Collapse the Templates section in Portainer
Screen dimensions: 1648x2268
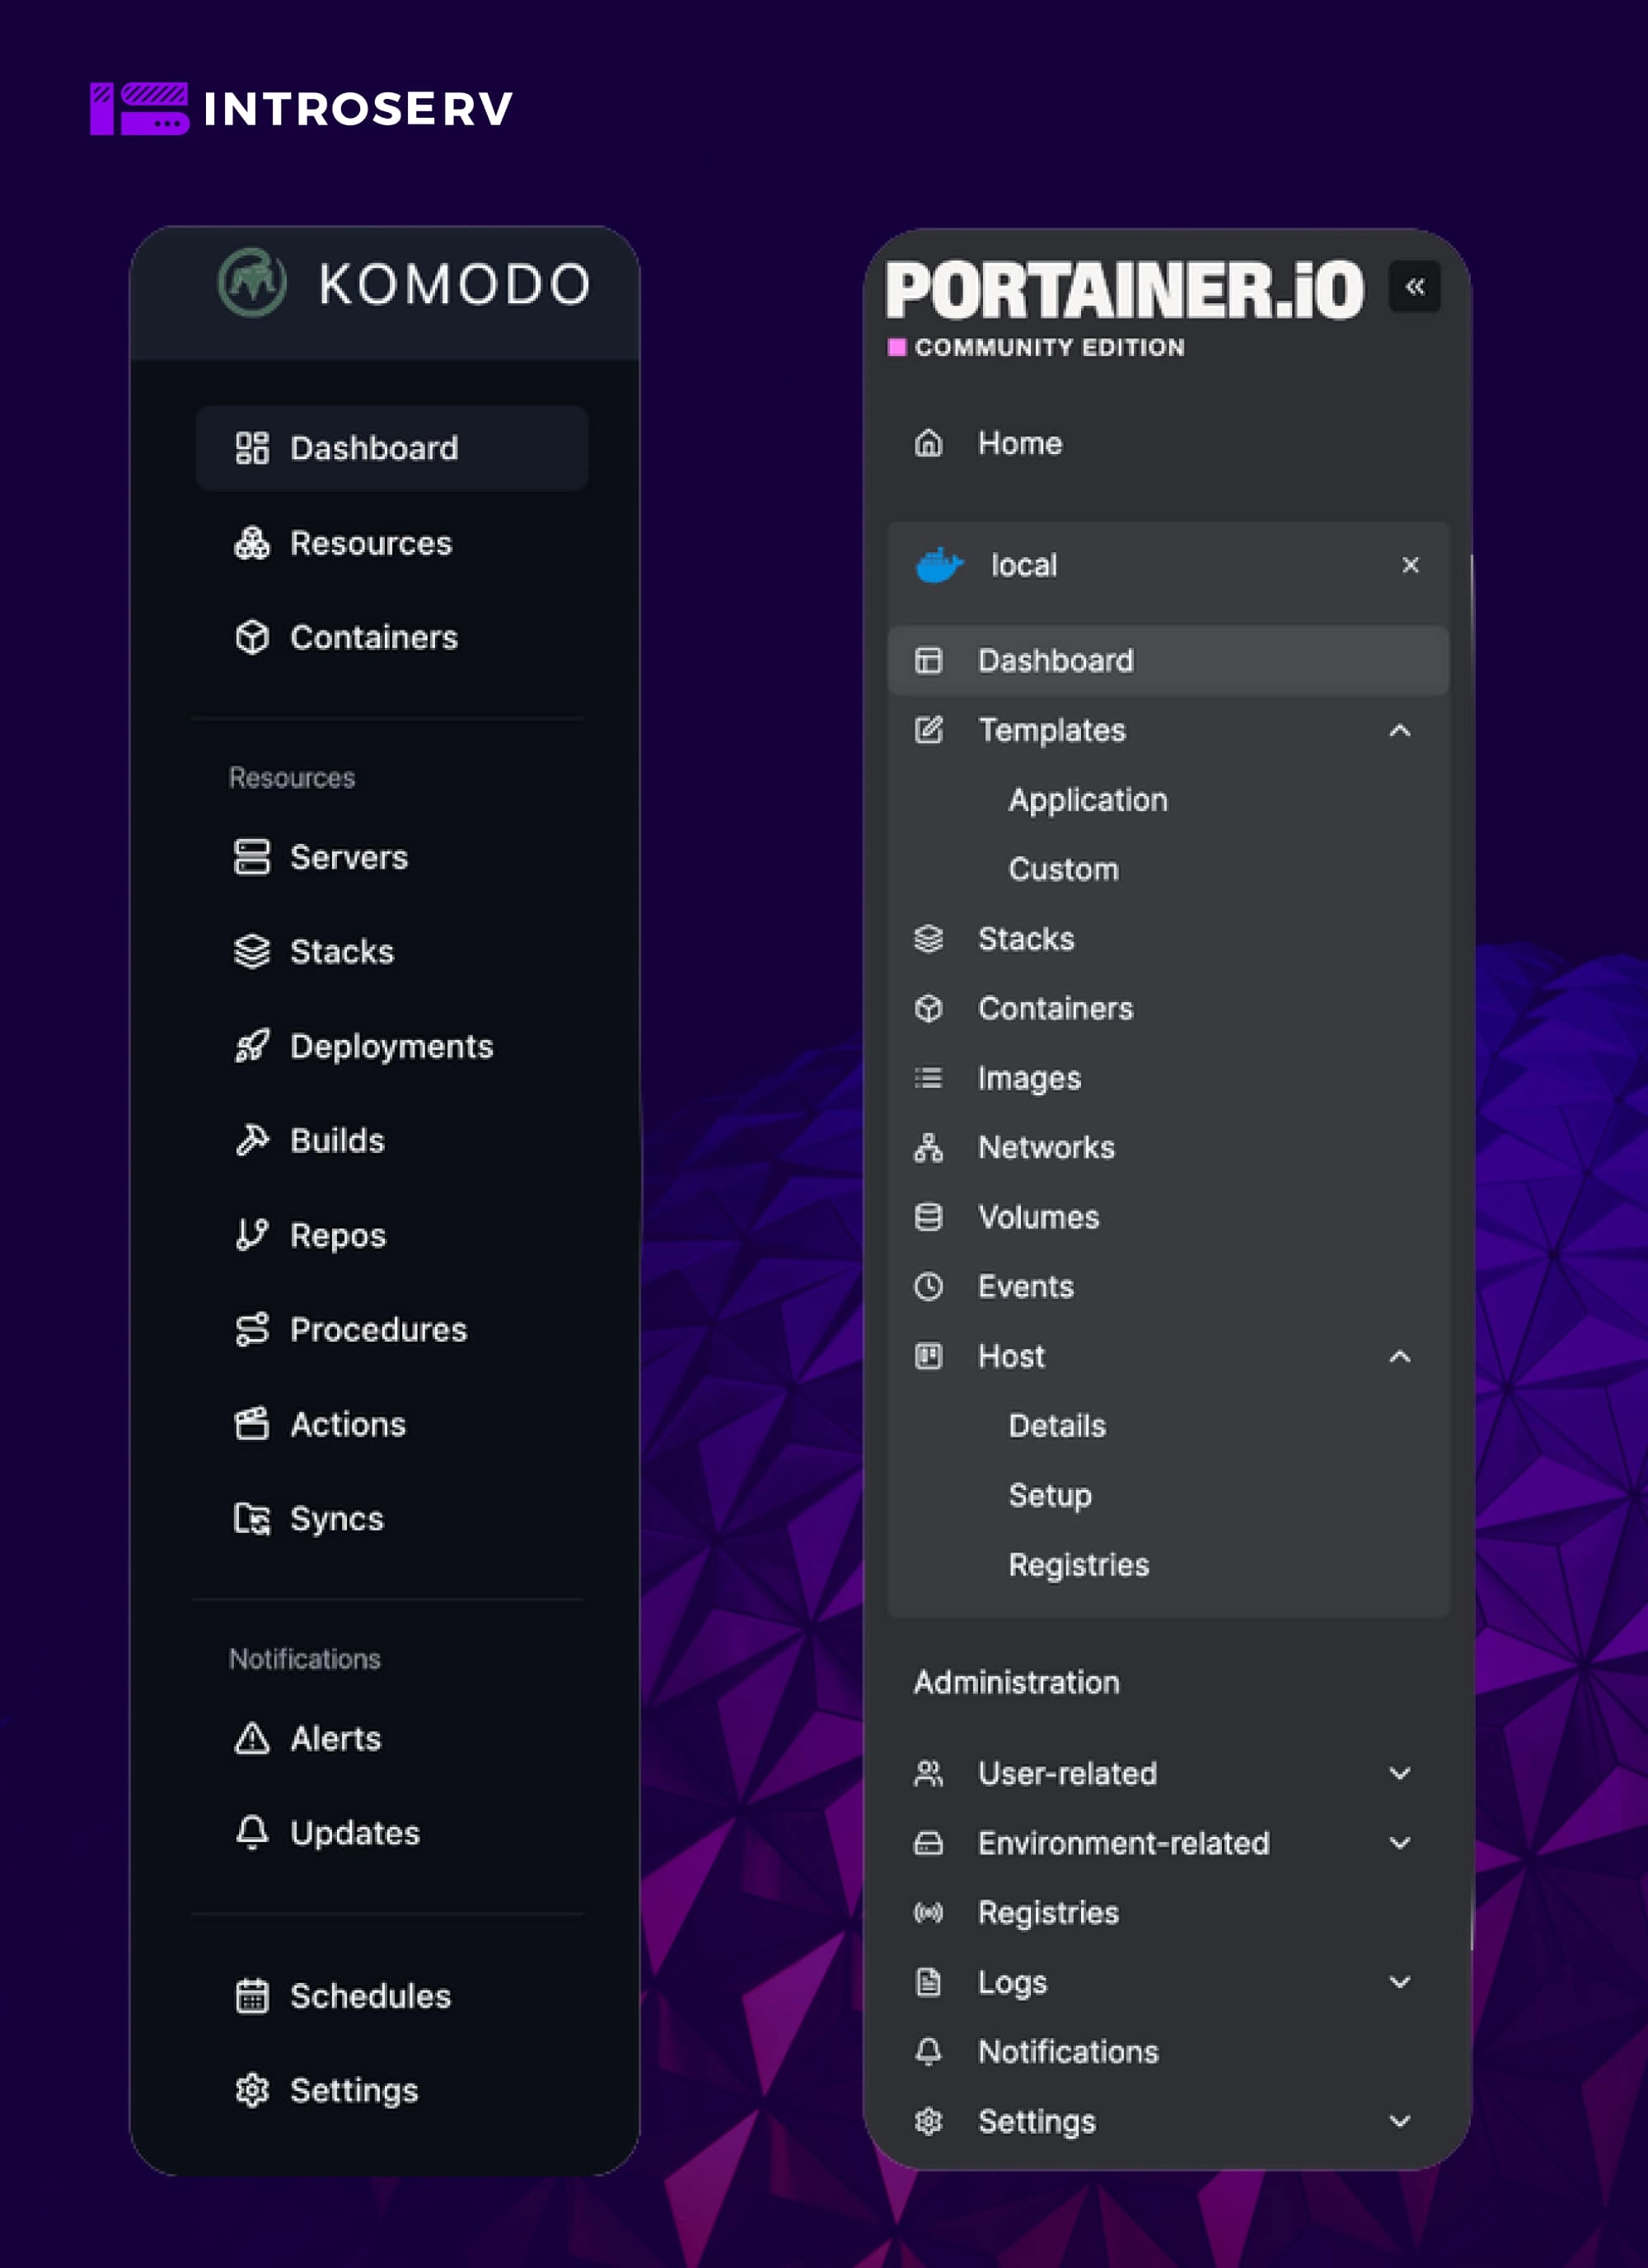1400,731
